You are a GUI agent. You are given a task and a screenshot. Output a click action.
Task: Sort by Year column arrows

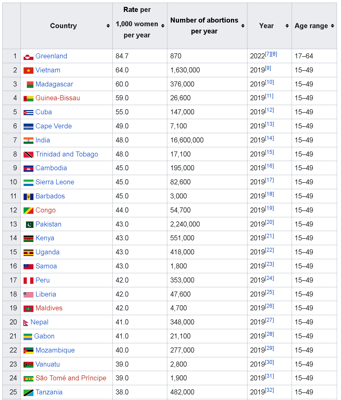pyautogui.click(x=287, y=26)
